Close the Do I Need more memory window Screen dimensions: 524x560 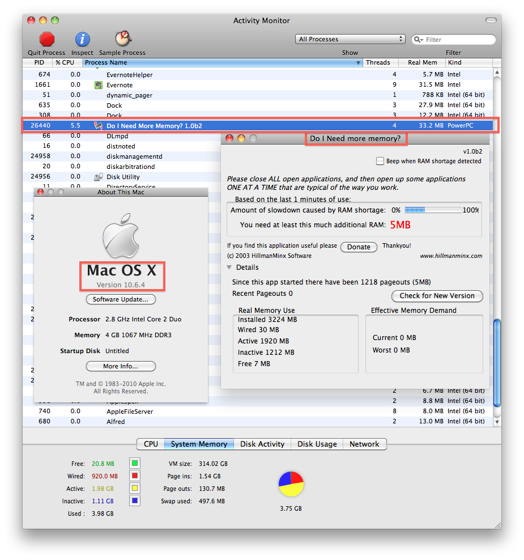(229, 138)
